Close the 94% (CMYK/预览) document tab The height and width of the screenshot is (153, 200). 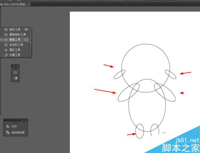coord(29,4)
